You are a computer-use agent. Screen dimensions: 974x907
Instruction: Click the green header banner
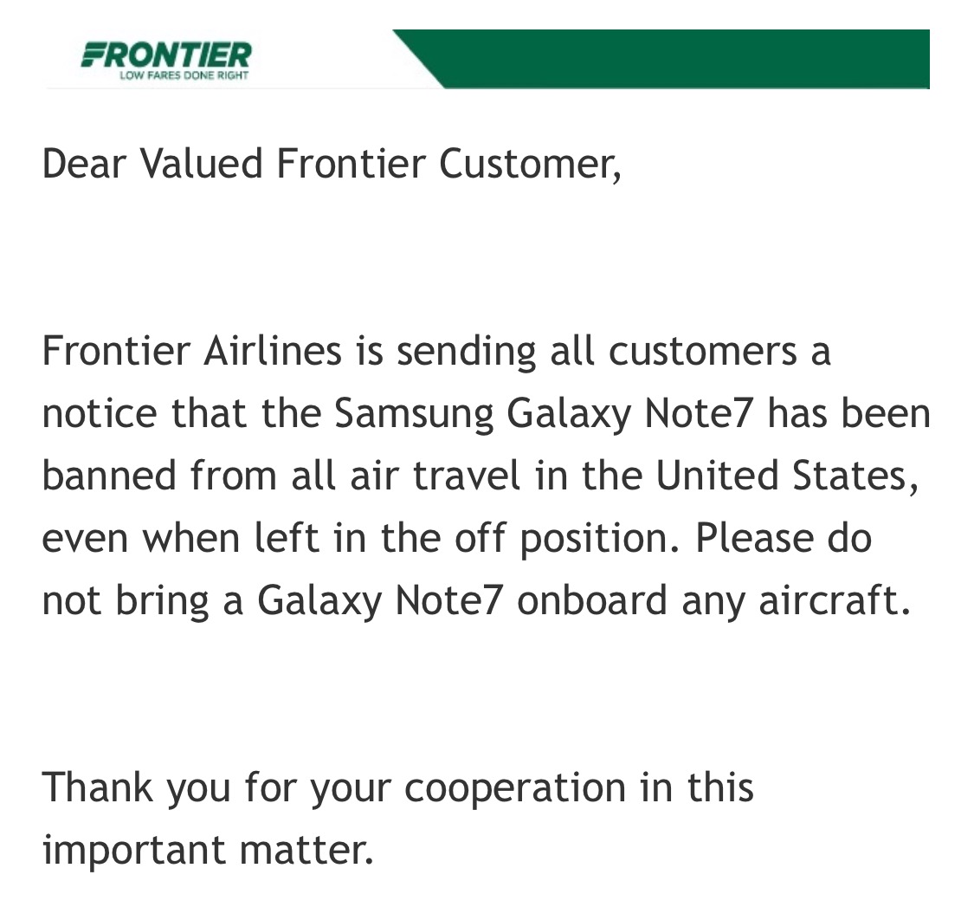tap(684, 58)
